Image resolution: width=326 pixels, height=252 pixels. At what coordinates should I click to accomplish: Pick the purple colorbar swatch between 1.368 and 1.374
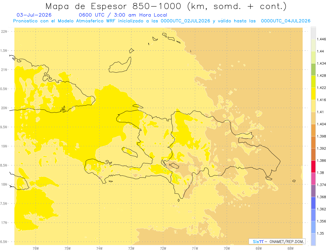click(x=313, y=191)
